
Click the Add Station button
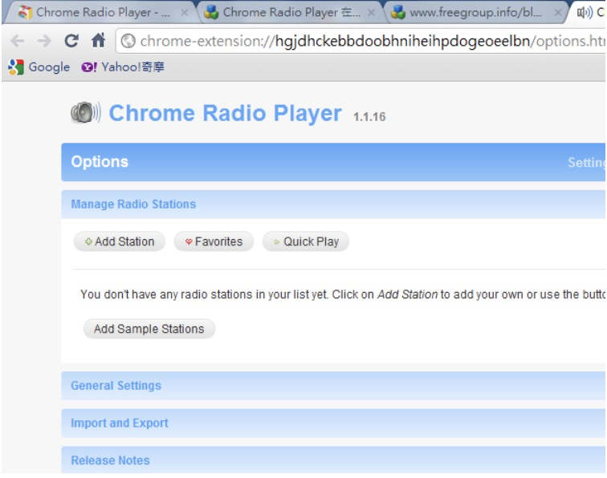120,241
